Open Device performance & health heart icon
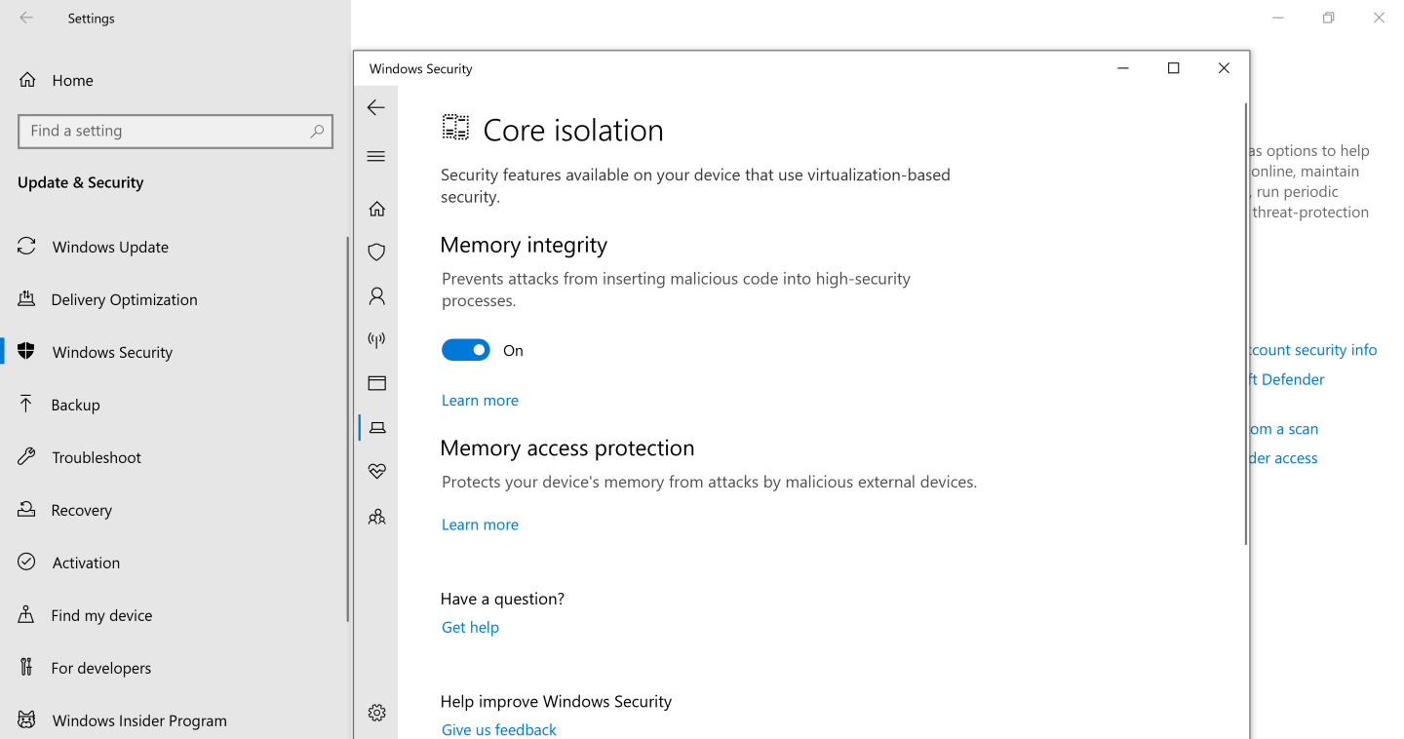Screen dimensions: 1404x739 point(377,472)
